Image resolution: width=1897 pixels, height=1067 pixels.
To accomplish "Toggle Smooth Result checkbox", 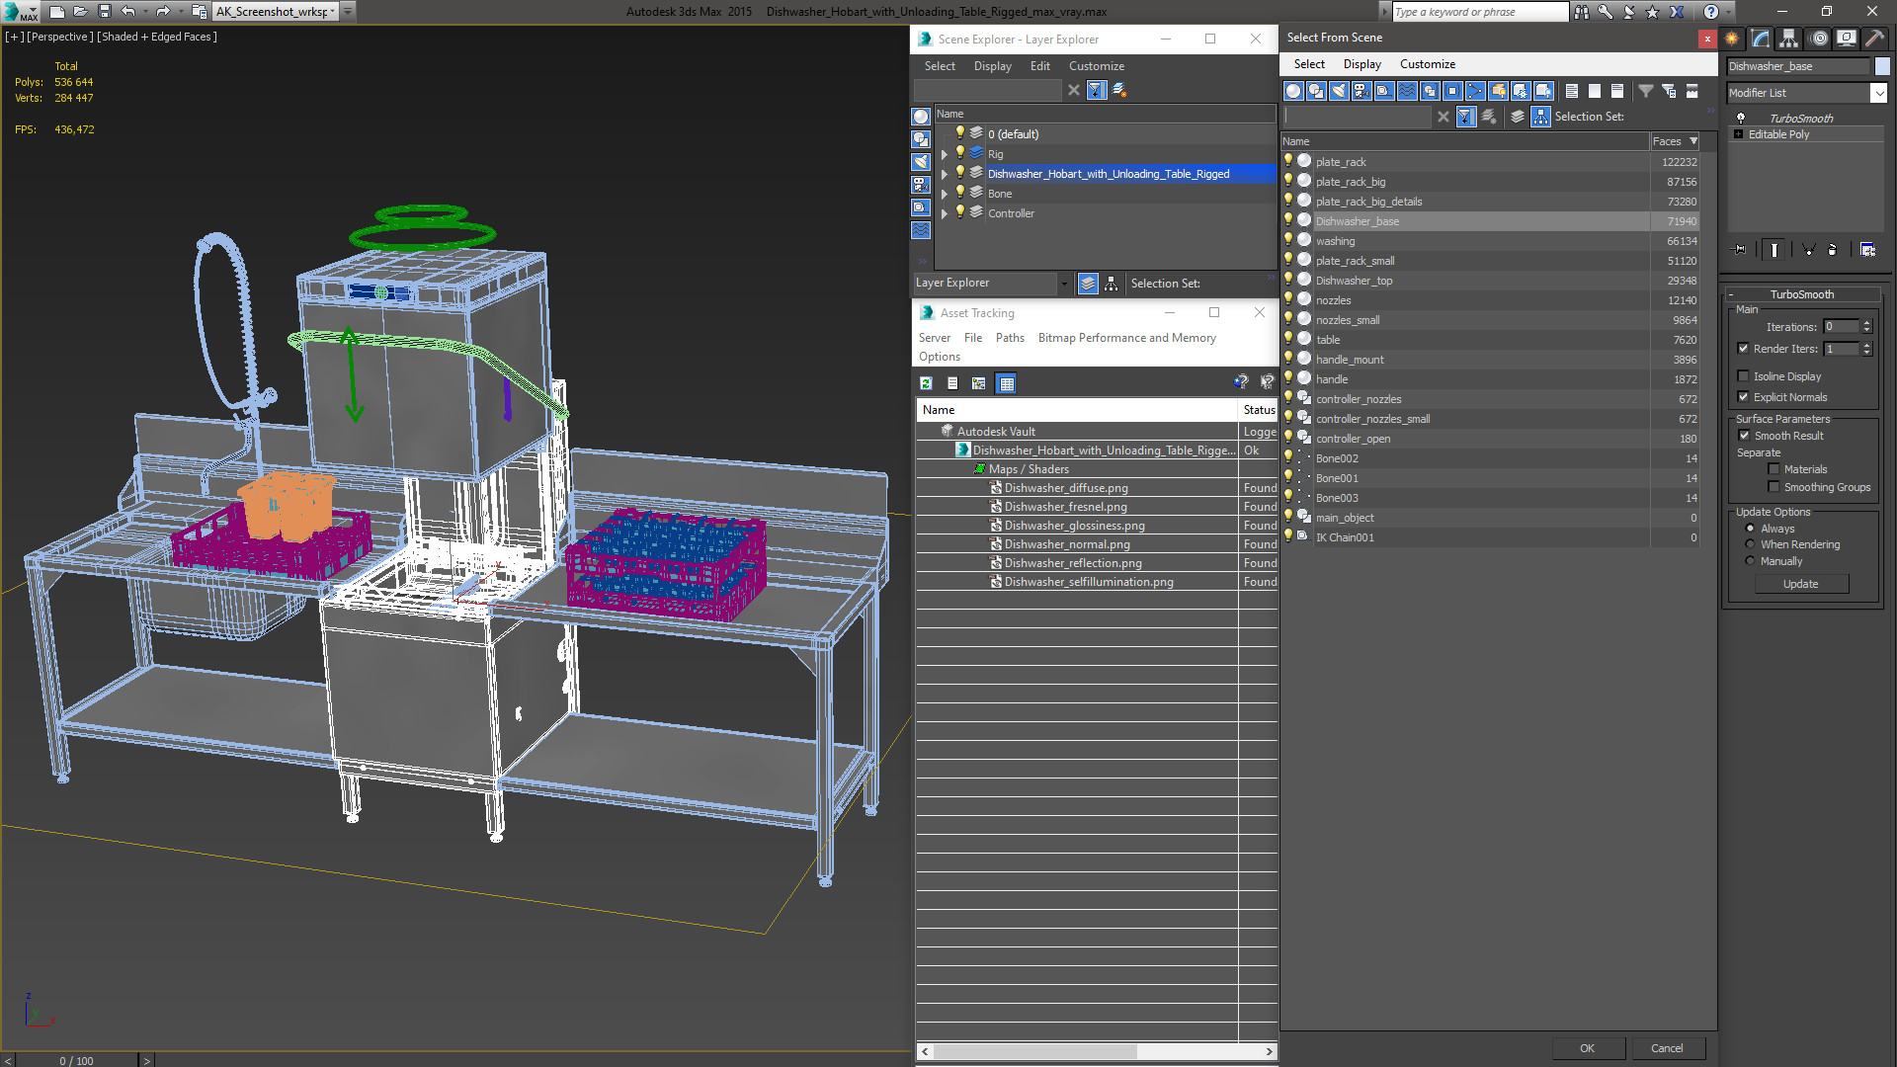I will coord(1744,436).
